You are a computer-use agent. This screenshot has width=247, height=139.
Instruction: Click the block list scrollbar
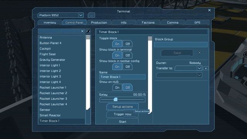coord(88,73)
